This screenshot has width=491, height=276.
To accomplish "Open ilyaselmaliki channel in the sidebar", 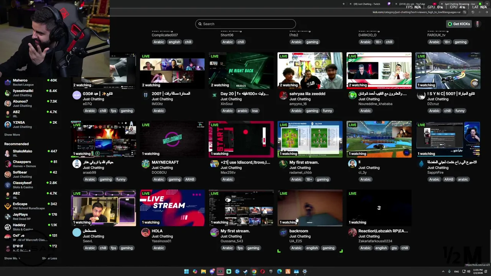I will coord(31,93).
